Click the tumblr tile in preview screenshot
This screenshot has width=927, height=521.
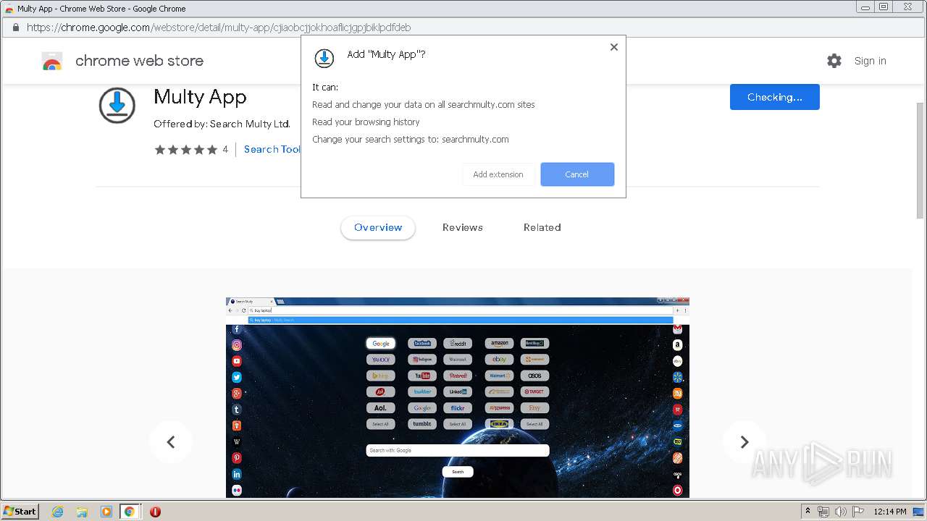click(x=422, y=424)
